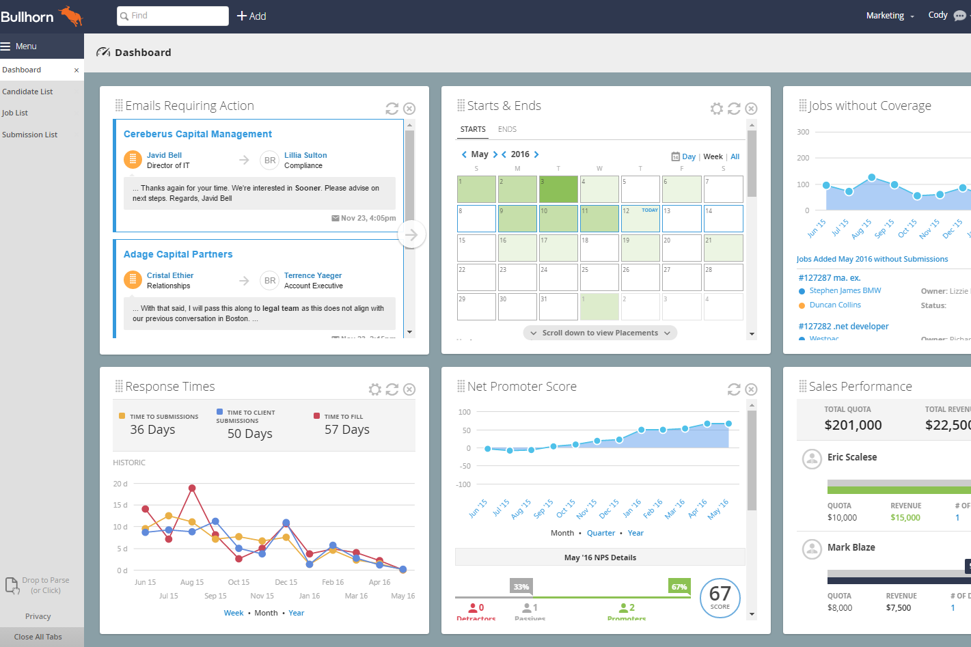This screenshot has height=647, width=971.
Task: Switch calendar to Week view
Action: point(713,156)
